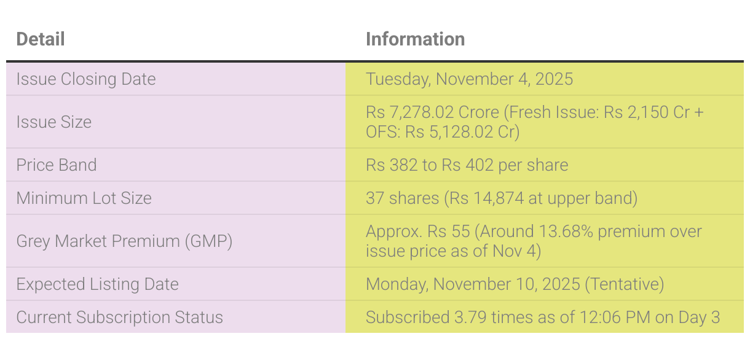Select the Grey Market Premium (GMP) label
The width and height of the screenshot is (750, 339).
point(124,241)
